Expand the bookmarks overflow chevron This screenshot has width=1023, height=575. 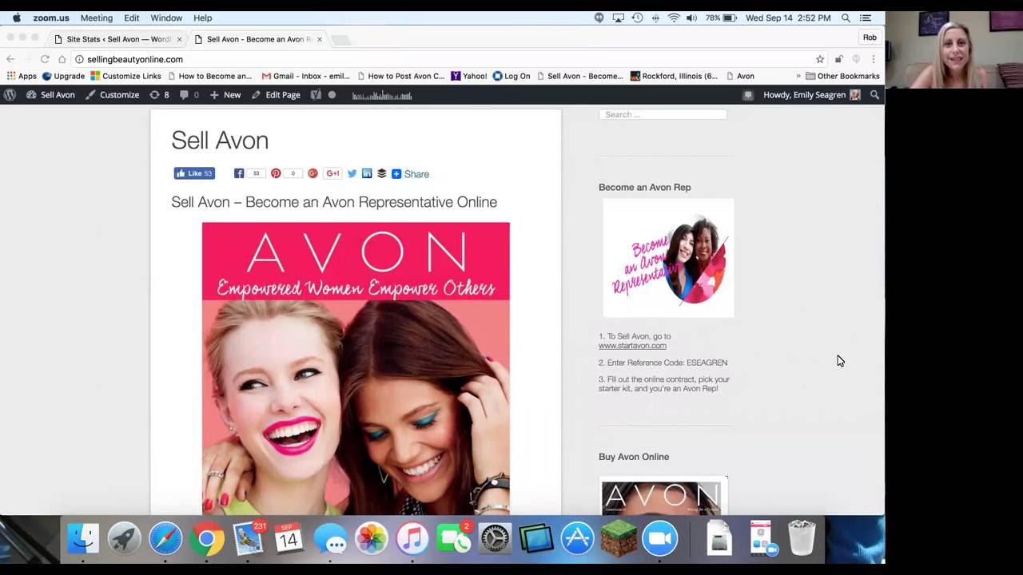coord(798,76)
